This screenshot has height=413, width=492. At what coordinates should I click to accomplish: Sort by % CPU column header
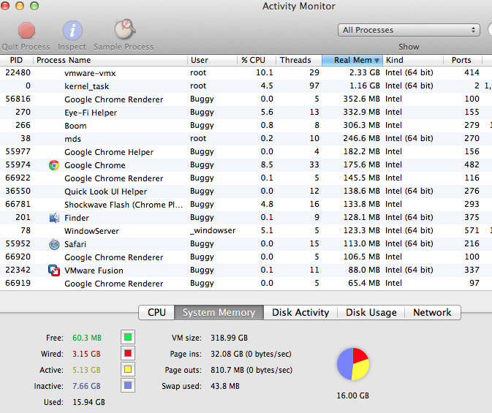257,60
